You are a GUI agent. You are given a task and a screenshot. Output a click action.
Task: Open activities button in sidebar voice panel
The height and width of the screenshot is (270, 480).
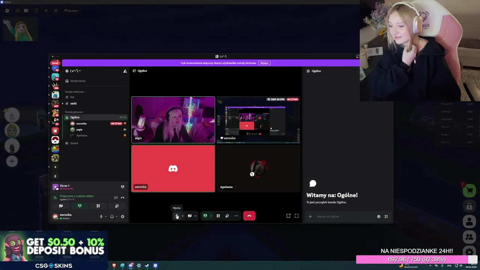tap(98, 206)
